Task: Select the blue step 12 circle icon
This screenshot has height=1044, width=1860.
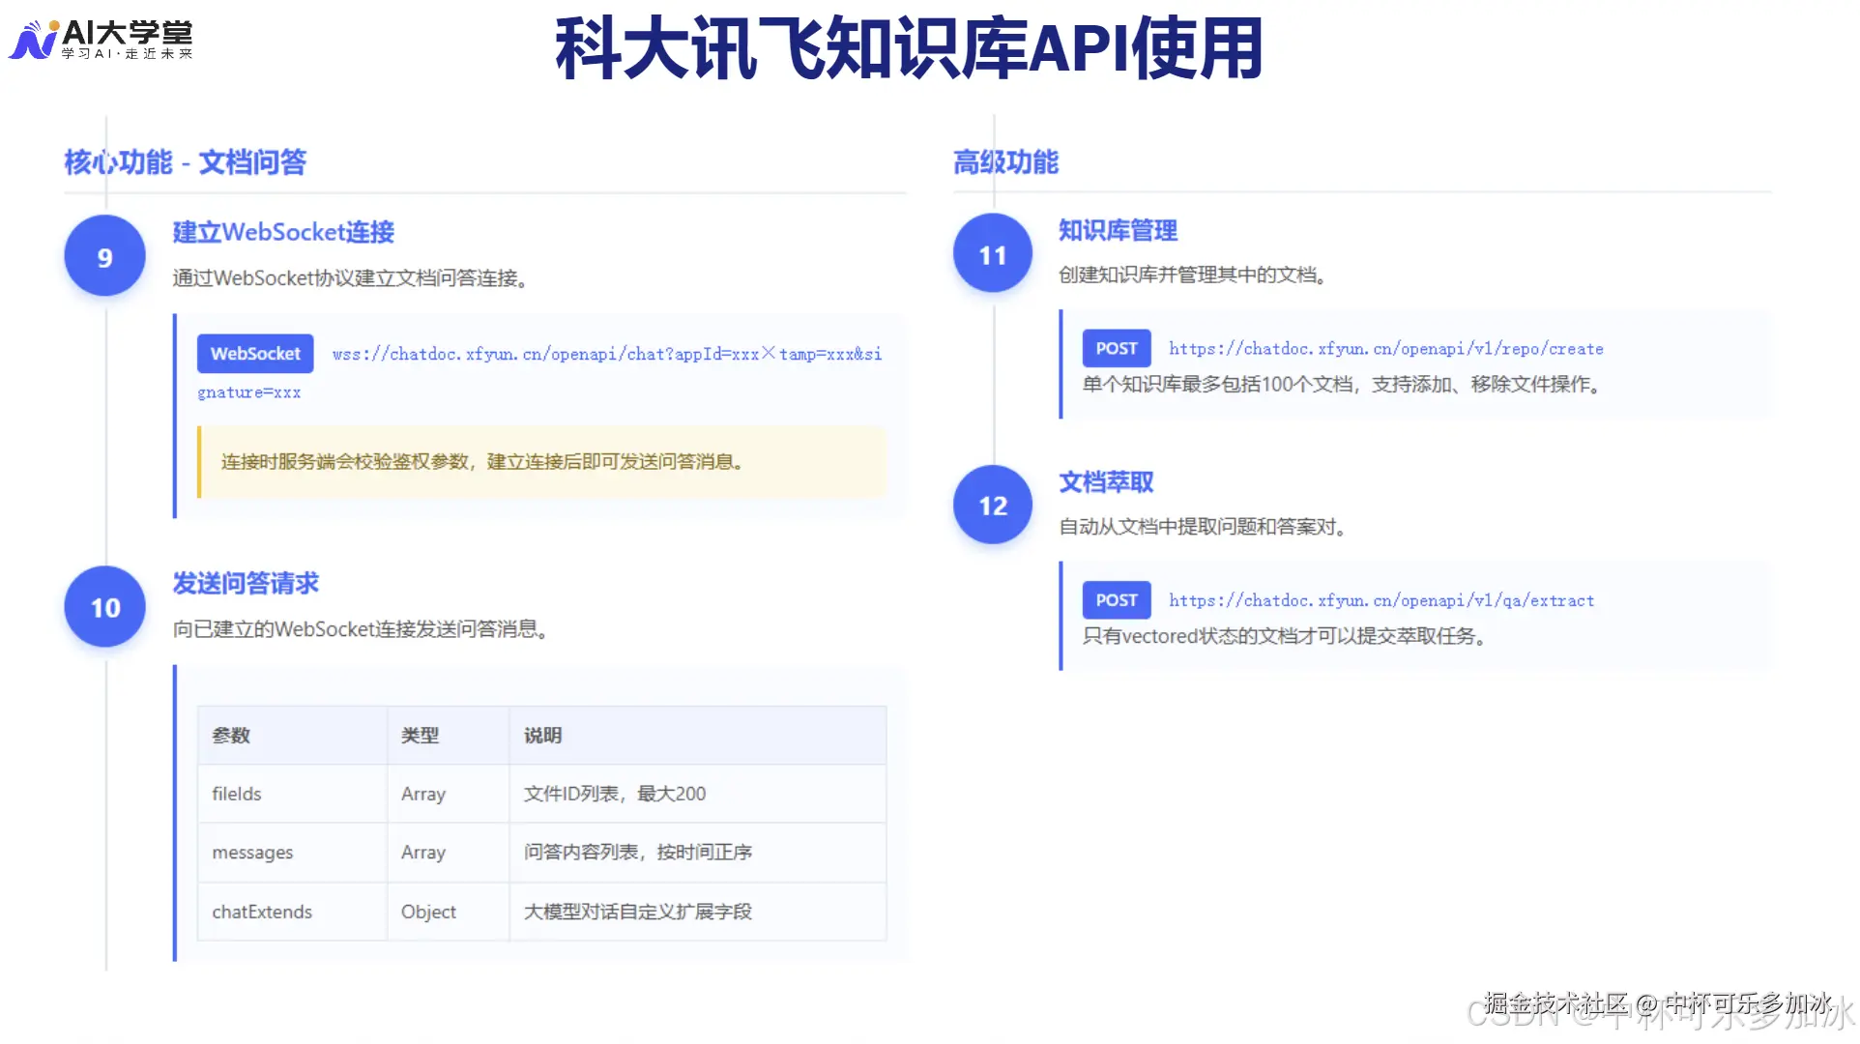Action: pos(991,505)
